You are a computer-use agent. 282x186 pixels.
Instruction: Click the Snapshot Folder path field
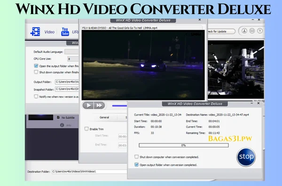67,89
